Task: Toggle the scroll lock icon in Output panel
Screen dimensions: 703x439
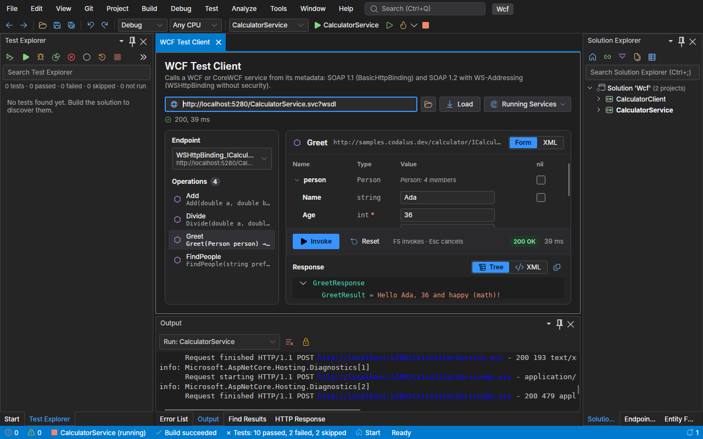Action: pyautogui.click(x=306, y=342)
